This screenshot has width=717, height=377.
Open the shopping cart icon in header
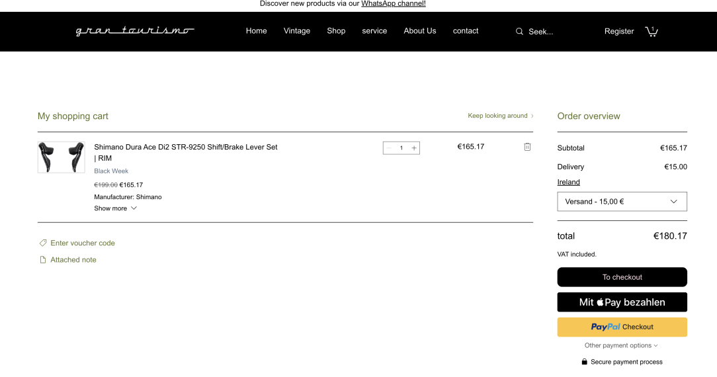(x=652, y=31)
